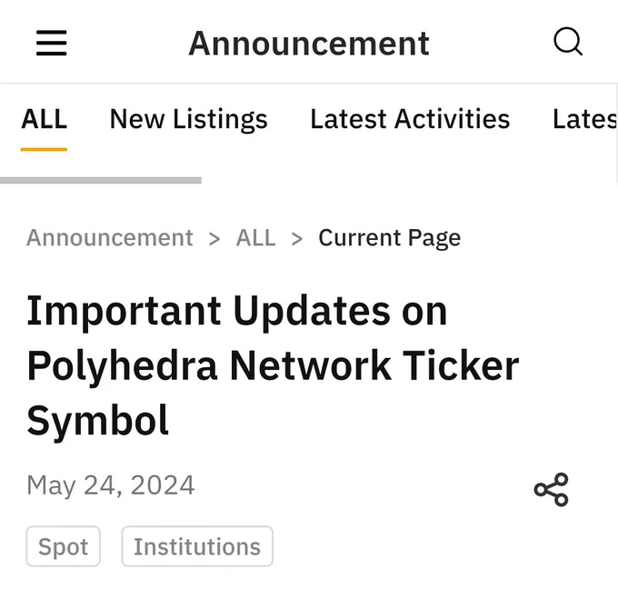Switch to the New Listings tab
This screenshot has height=599, width=618.
[x=189, y=119]
